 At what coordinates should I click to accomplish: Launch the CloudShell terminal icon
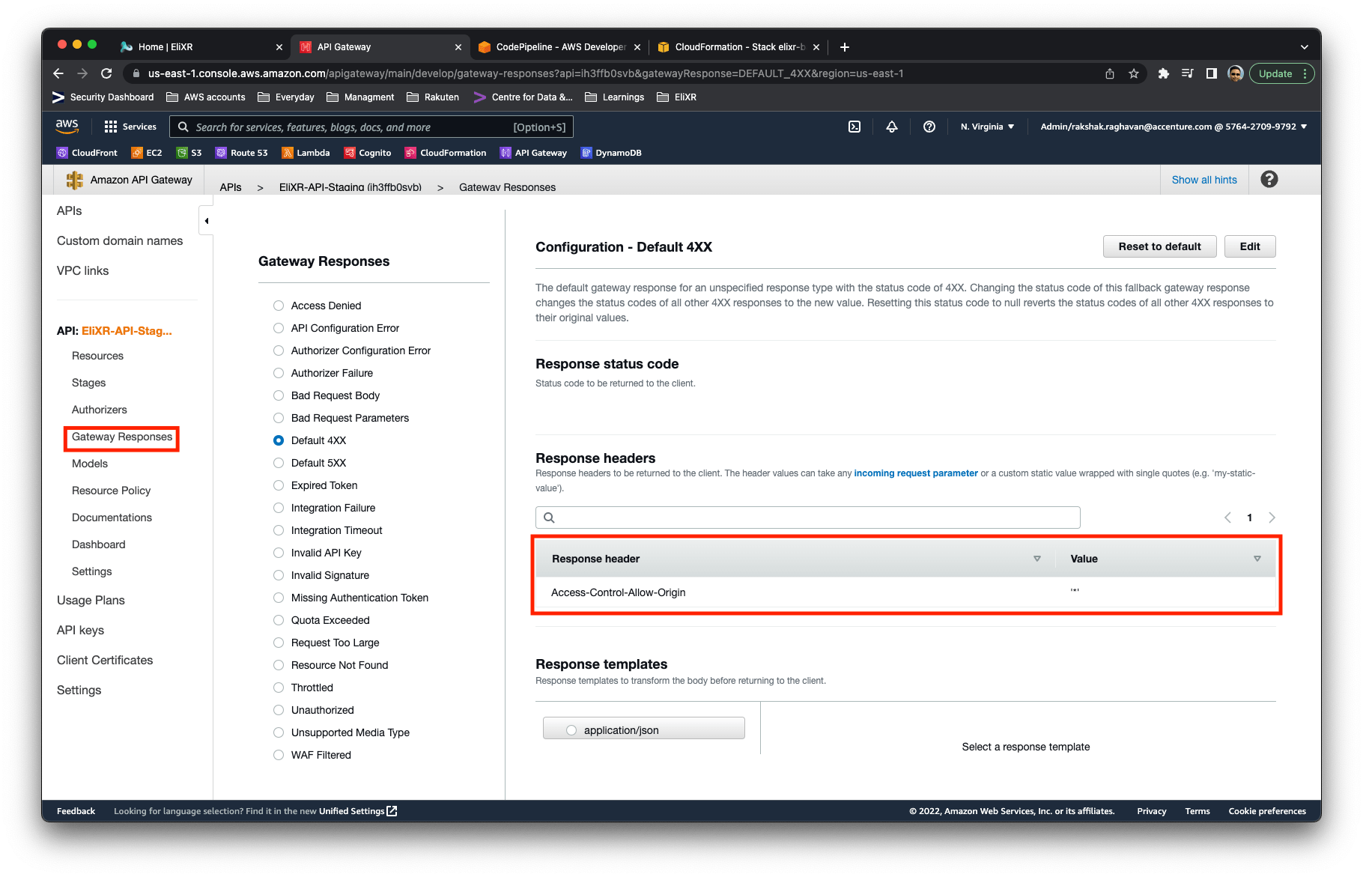click(x=854, y=127)
